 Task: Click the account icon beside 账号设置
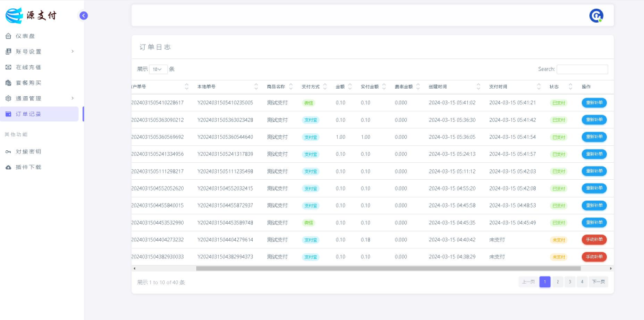8,52
